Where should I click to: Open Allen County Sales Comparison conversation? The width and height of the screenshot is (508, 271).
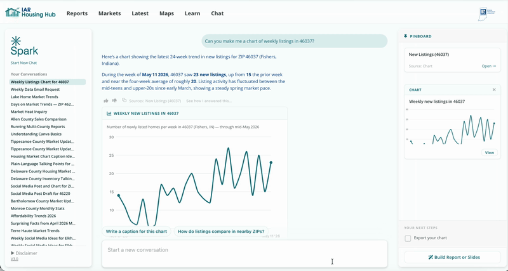[39, 119]
